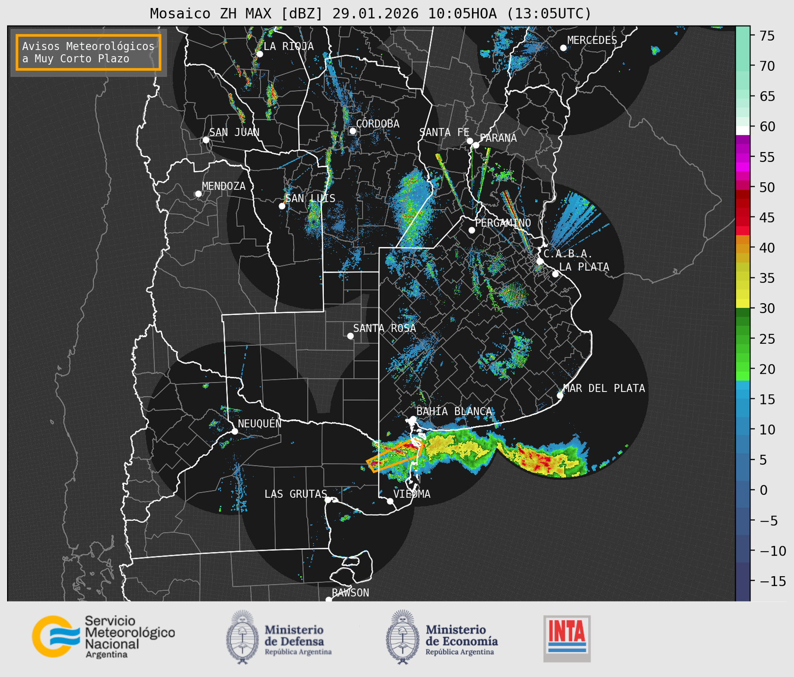Click the La Plata city marker dot
Image resolution: width=794 pixels, height=677 pixels.
555,274
